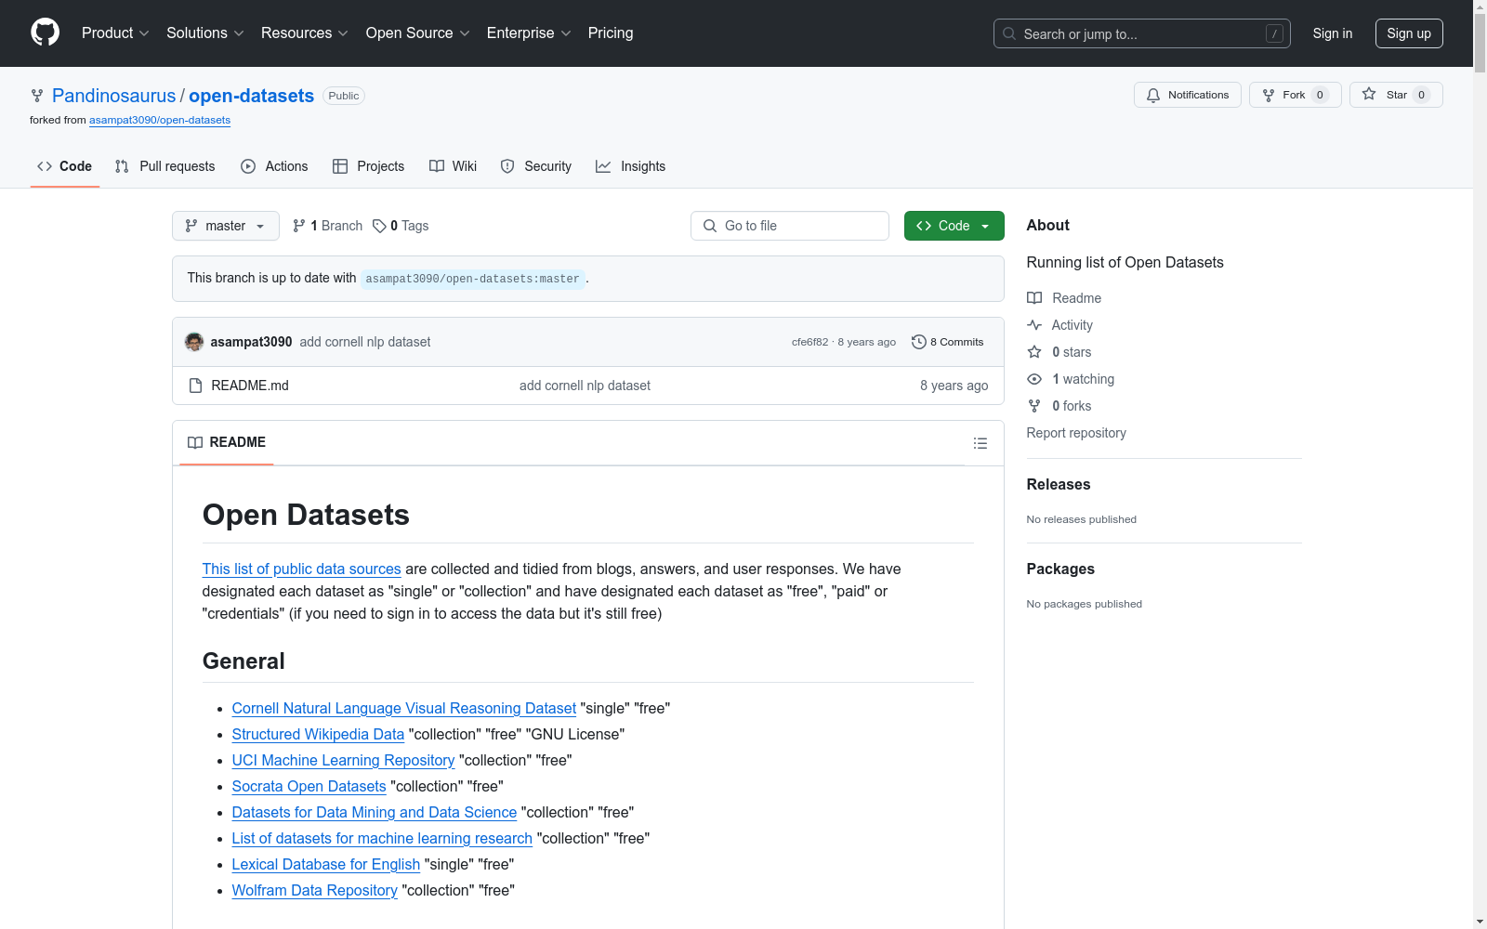Select the README tab in file viewer
The width and height of the screenshot is (1487, 929).
coord(227,442)
